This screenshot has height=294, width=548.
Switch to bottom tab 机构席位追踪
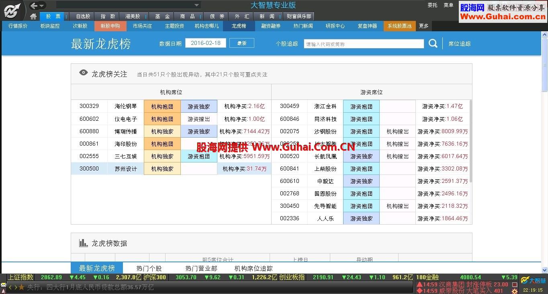tap(254, 268)
